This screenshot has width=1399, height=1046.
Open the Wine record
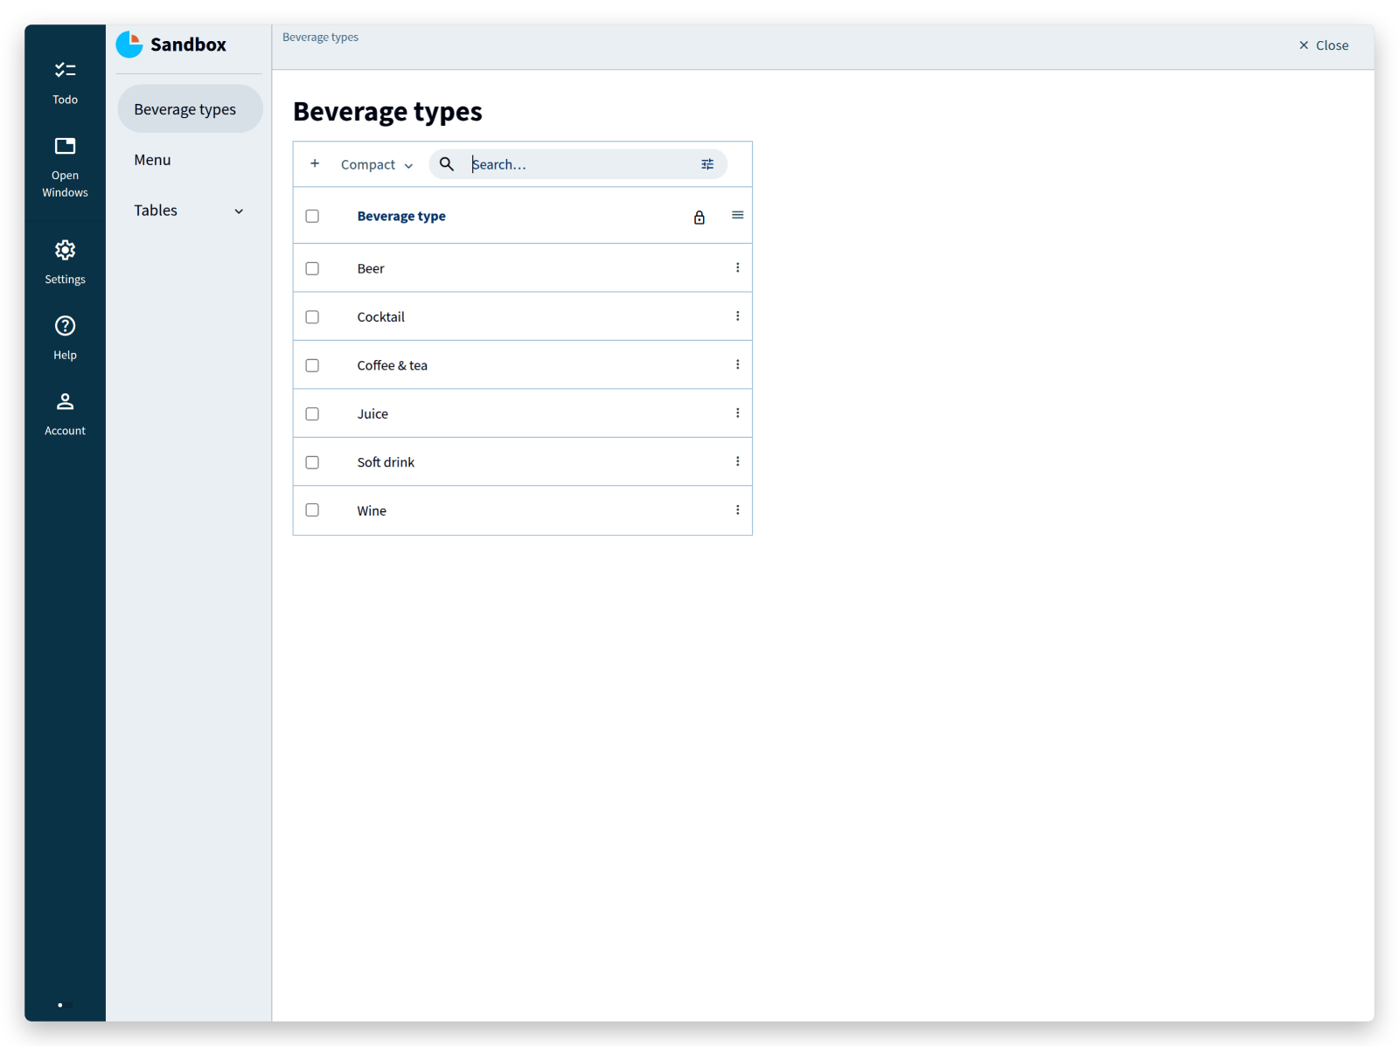click(x=372, y=511)
